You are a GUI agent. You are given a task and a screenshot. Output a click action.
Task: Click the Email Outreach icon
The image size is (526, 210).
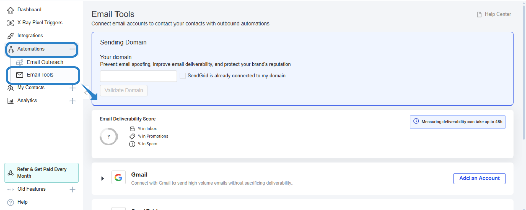[x=20, y=62]
